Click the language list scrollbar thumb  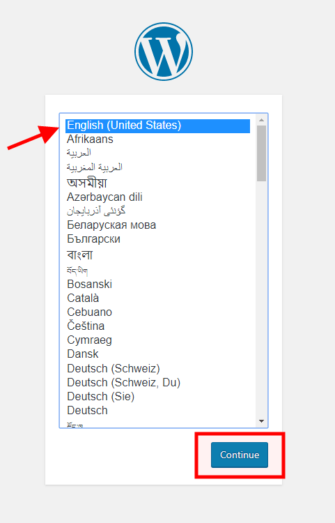click(261, 153)
